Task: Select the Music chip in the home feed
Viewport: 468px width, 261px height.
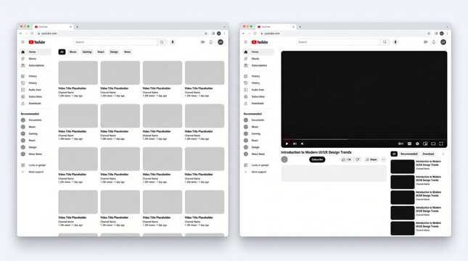Action: coord(73,52)
